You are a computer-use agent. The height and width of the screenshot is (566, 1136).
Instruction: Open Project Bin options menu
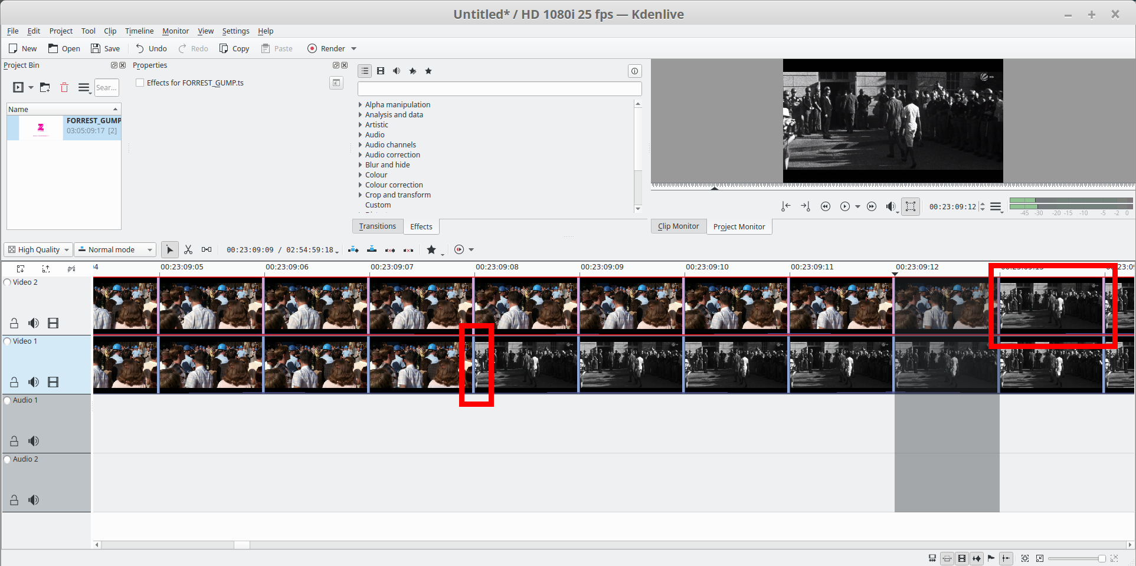coord(84,87)
